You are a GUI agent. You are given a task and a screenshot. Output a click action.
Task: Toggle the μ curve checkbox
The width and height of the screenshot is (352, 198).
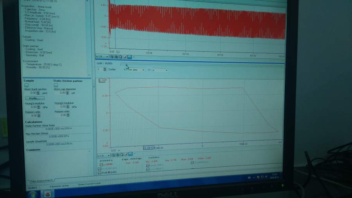coord(101,165)
